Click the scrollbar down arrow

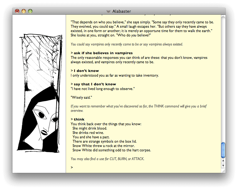(x=223, y=166)
